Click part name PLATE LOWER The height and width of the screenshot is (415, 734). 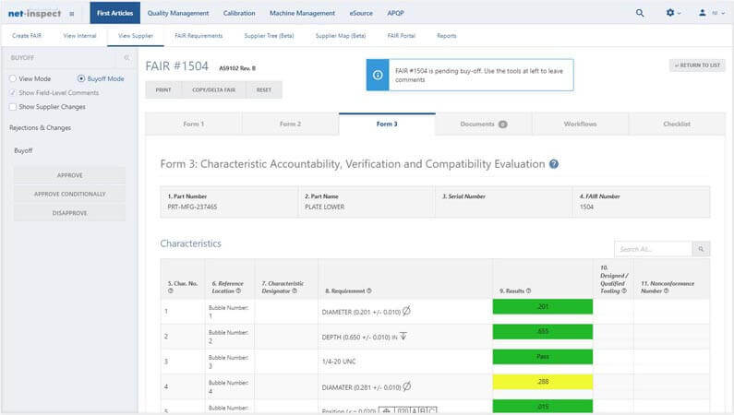click(324, 207)
